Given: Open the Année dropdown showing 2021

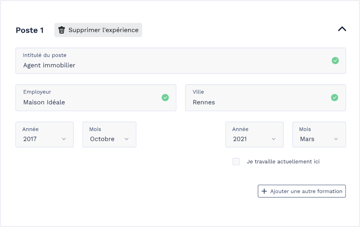Looking at the screenshot, I should tap(254, 134).
